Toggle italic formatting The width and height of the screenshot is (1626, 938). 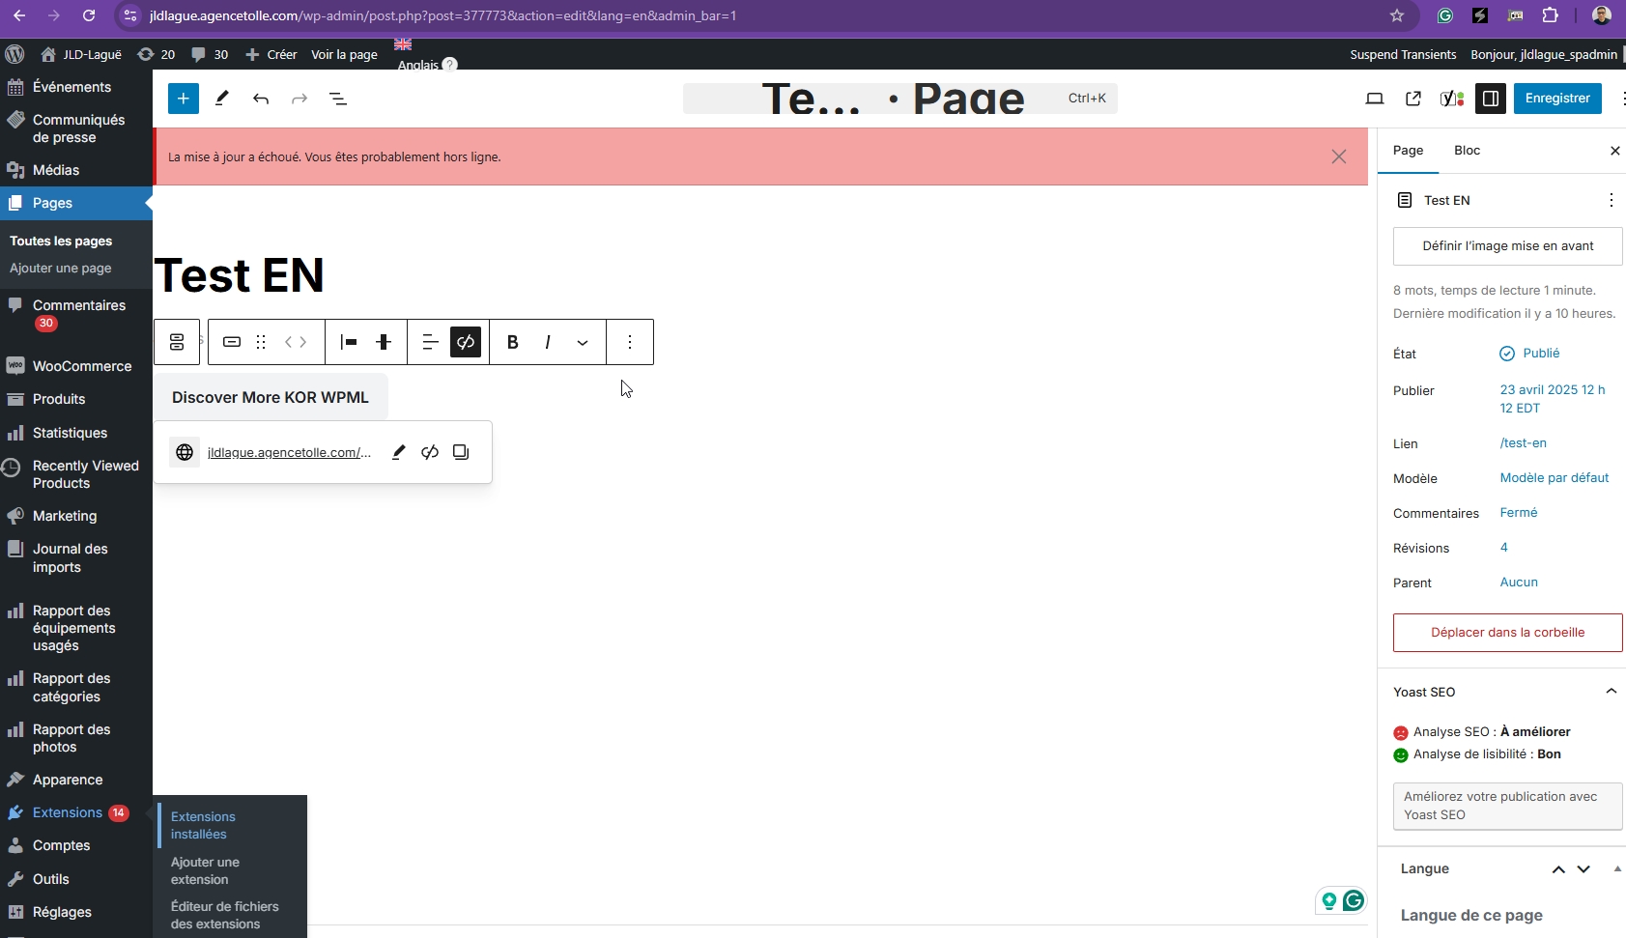pyautogui.click(x=548, y=342)
